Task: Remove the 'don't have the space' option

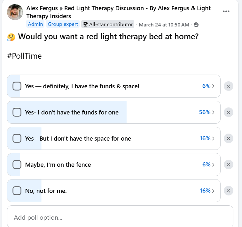Action: 228,138
